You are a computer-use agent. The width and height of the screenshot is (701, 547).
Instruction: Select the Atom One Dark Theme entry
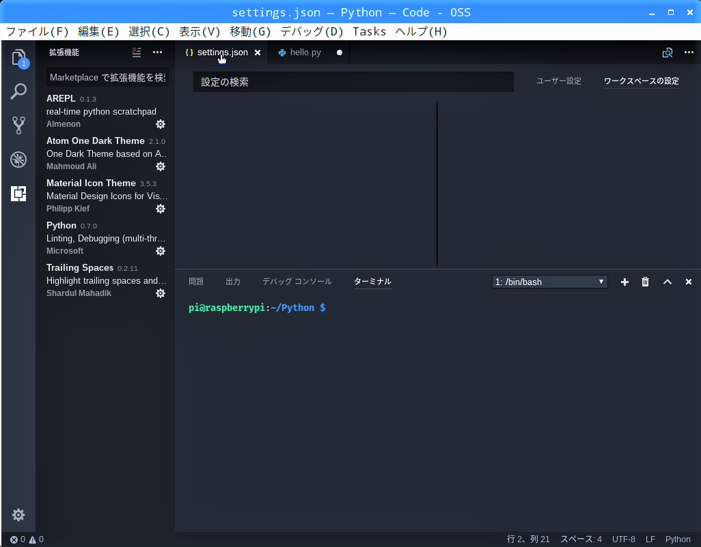pyautogui.click(x=107, y=153)
